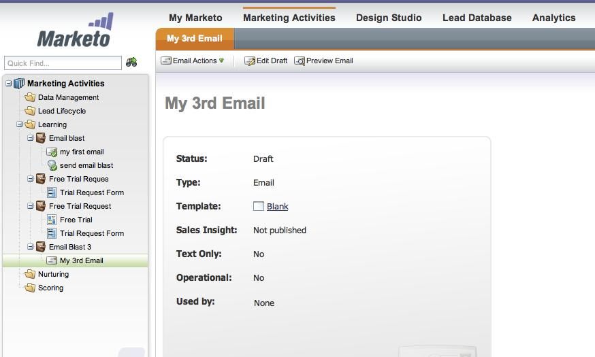The image size is (595, 357).
Task: Go to the Analytics tab
Action: 553,18
